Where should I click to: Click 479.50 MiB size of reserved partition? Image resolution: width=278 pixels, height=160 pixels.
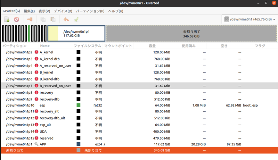(x=162, y=138)
